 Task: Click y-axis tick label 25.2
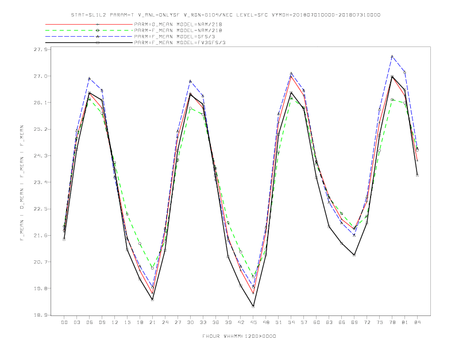(x=41, y=129)
